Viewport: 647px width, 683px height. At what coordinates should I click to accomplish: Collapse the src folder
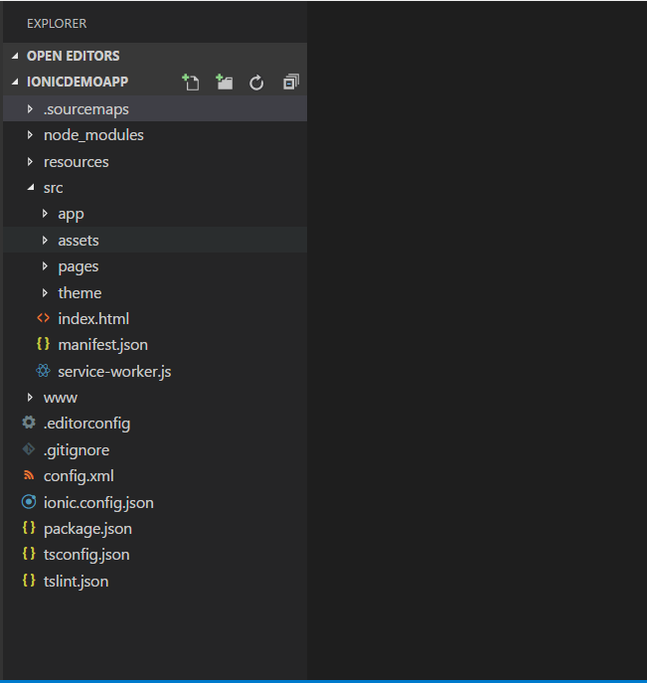click(155, 188)
